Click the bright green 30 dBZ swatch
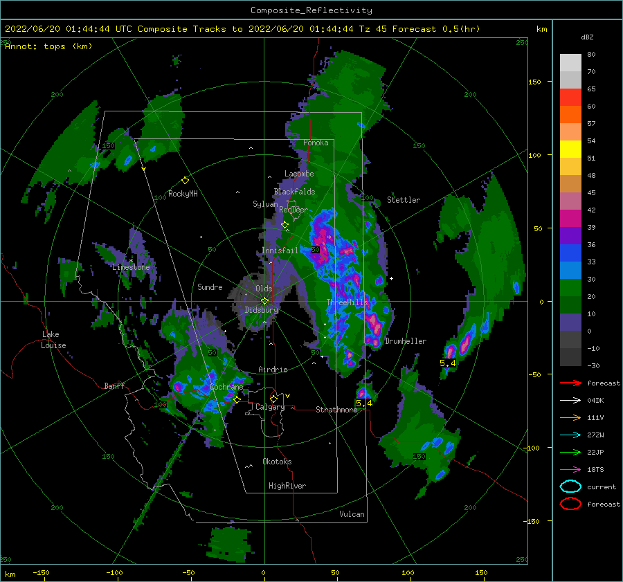623x582 pixels. [570, 287]
